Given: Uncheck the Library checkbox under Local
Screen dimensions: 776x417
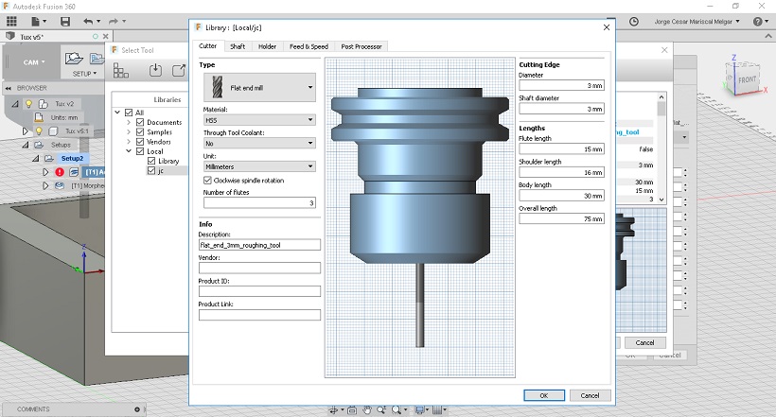Looking at the screenshot, I should [151, 161].
